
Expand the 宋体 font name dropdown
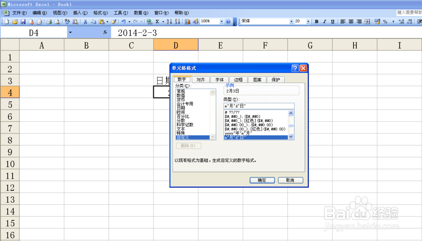(x=291, y=21)
